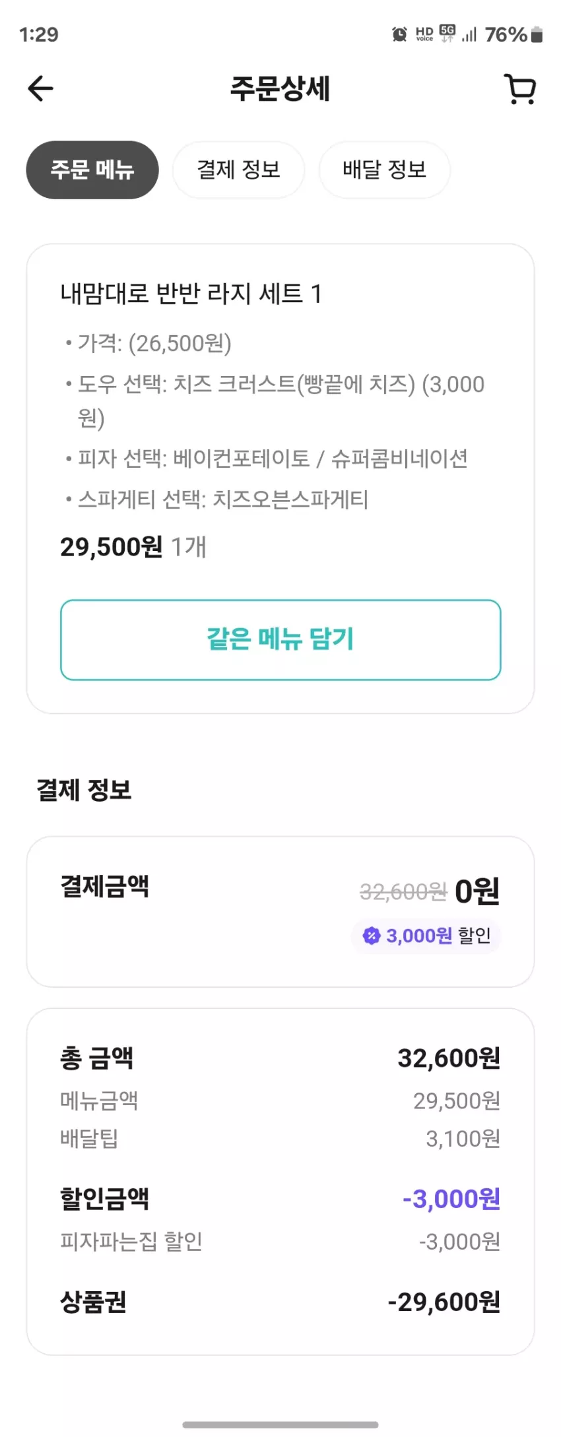Tap the signal strength bars icon
This screenshot has height=1437, width=561.
[469, 34]
